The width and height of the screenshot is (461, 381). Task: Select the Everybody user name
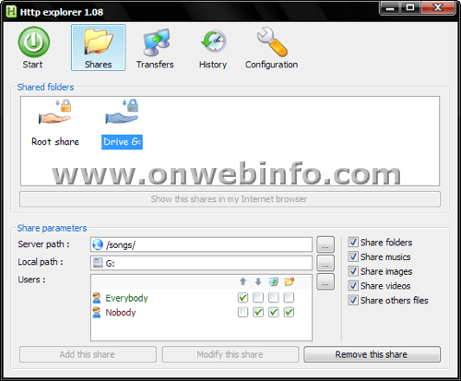tap(126, 298)
